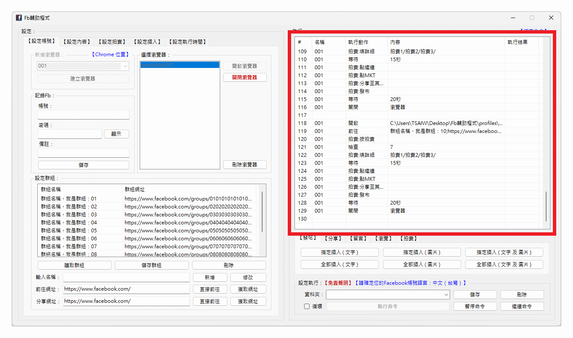Click the 前往網址 input field
Screen dimensions: 573x338
[x=126, y=289]
